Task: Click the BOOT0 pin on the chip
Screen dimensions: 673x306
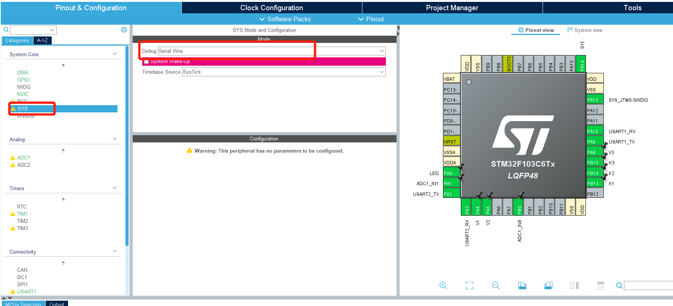Action: [508, 64]
